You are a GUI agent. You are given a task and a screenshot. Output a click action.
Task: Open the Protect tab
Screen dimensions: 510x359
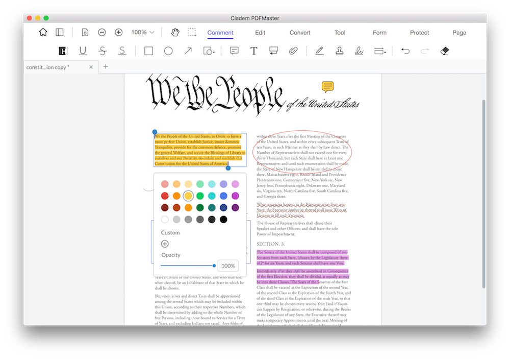coord(419,33)
